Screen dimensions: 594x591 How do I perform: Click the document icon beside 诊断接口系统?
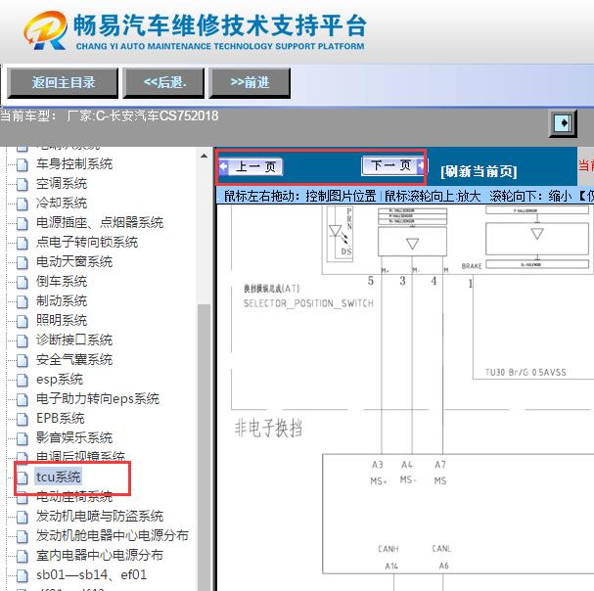pos(23,341)
